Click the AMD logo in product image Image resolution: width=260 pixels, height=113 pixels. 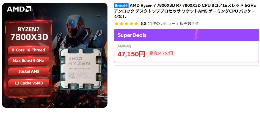[19, 9]
